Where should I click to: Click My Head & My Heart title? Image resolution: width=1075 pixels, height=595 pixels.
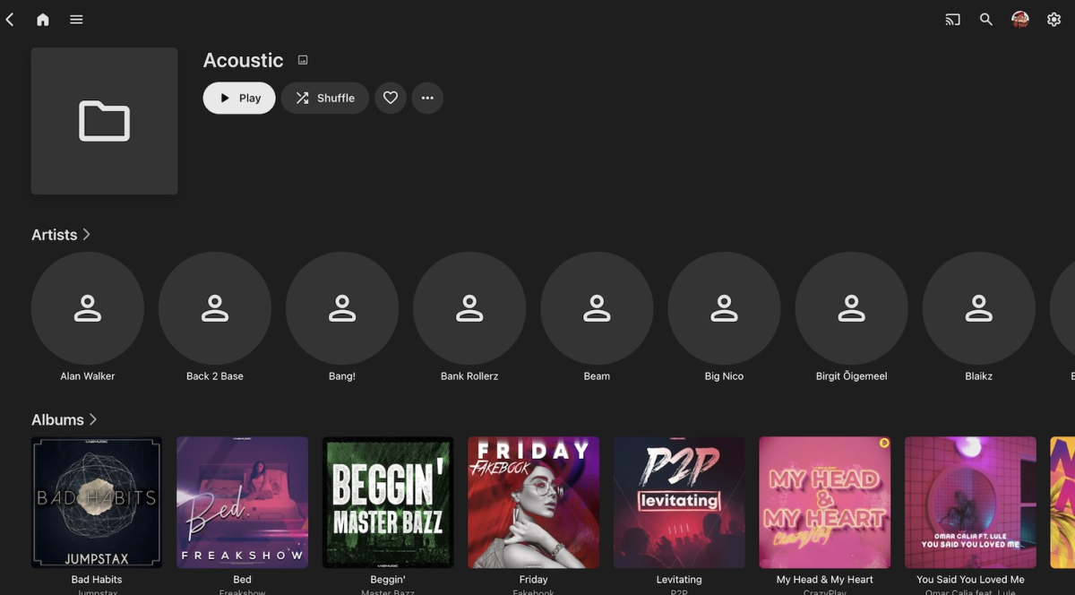point(824,580)
